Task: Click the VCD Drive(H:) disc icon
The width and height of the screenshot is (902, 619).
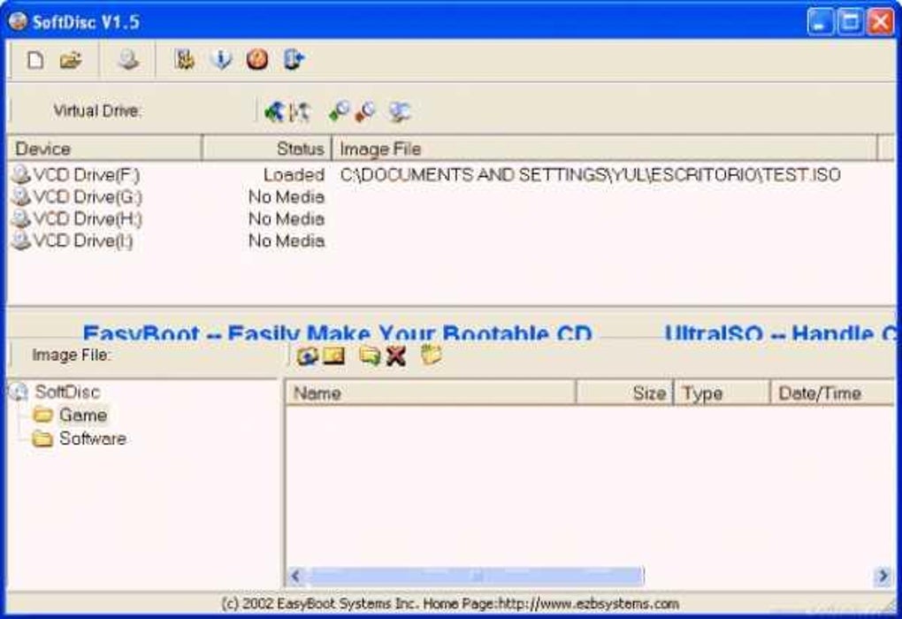Action: point(21,218)
